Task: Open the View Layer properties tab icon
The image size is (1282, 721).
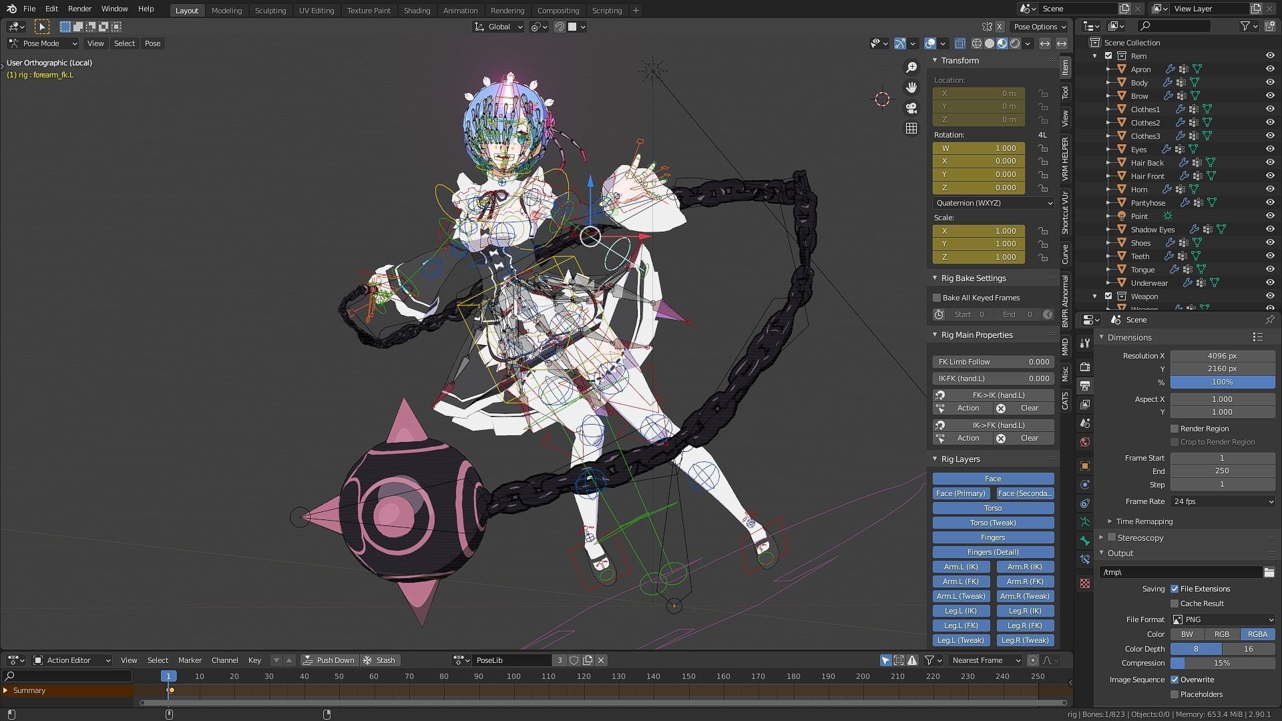Action: (1085, 405)
